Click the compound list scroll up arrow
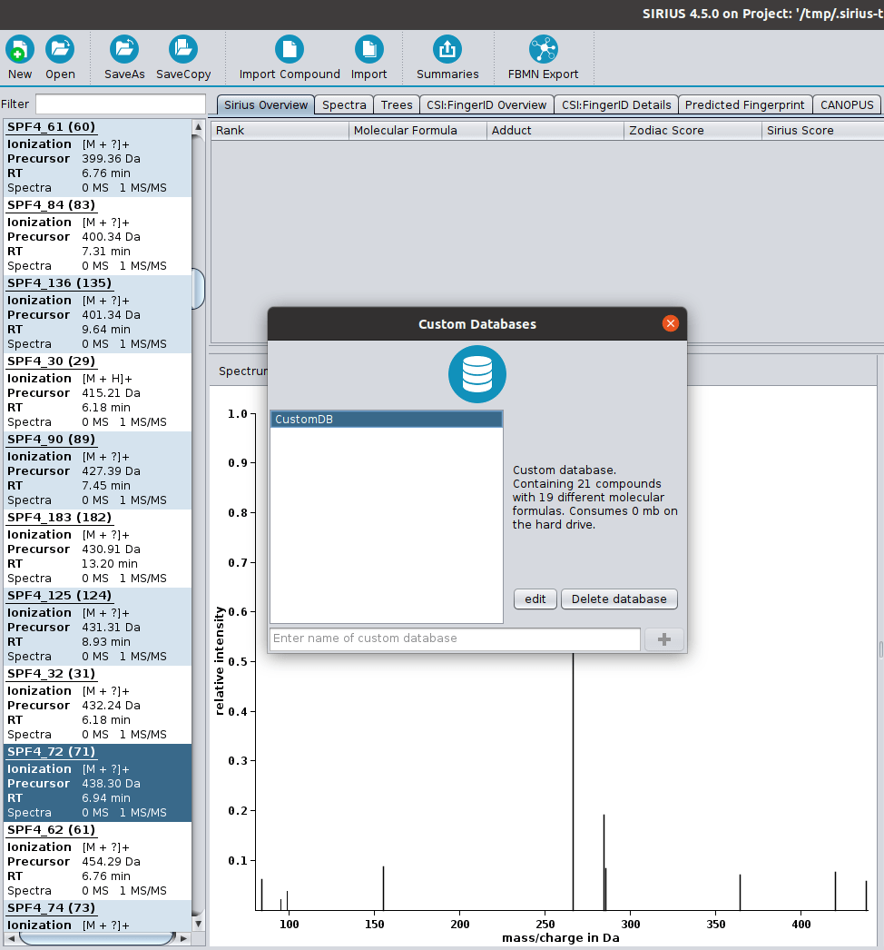This screenshot has width=884, height=950. pyautogui.click(x=198, y=126)
